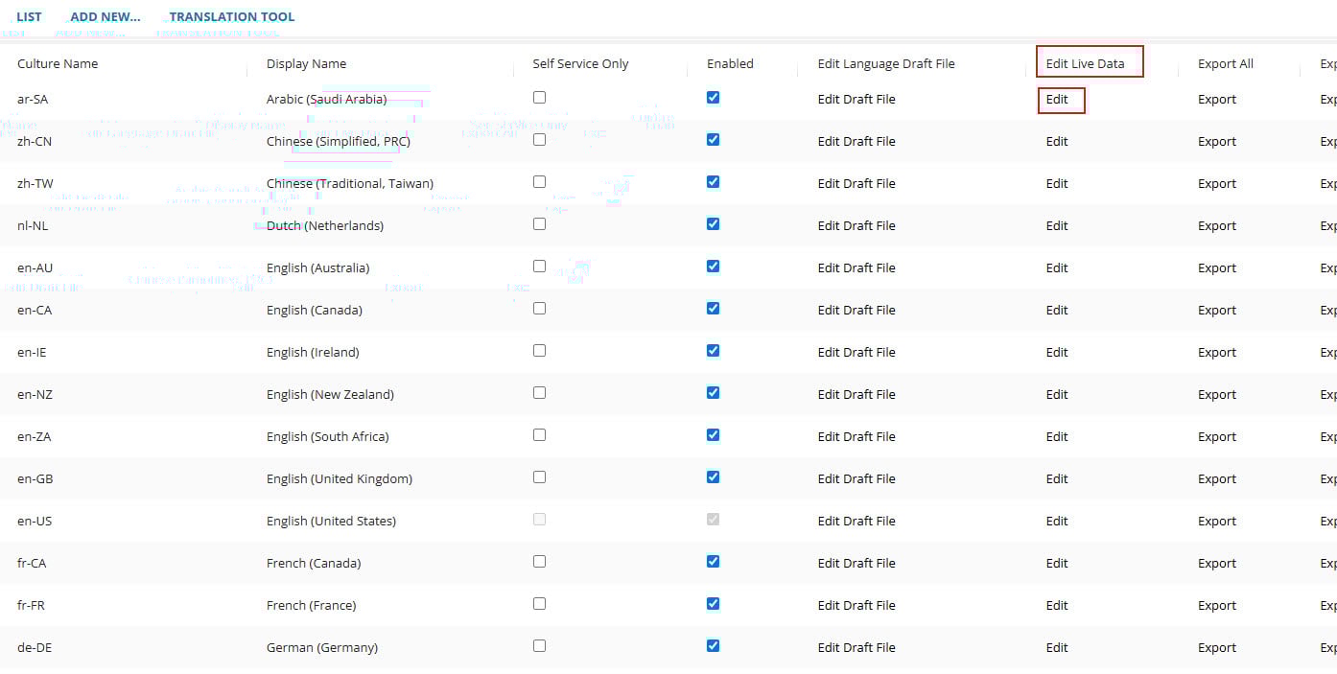Tick Self Service Only for Dutch (Netherlands)

pos(539,224)
